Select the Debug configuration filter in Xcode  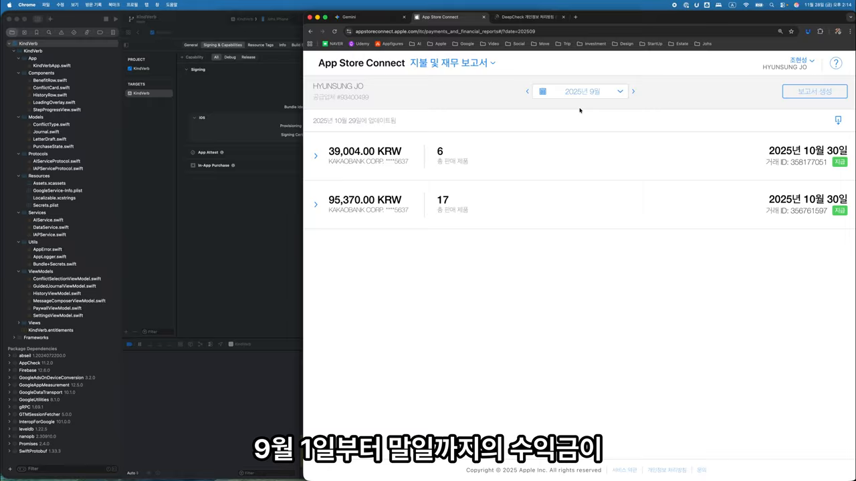tap(230, 57)
